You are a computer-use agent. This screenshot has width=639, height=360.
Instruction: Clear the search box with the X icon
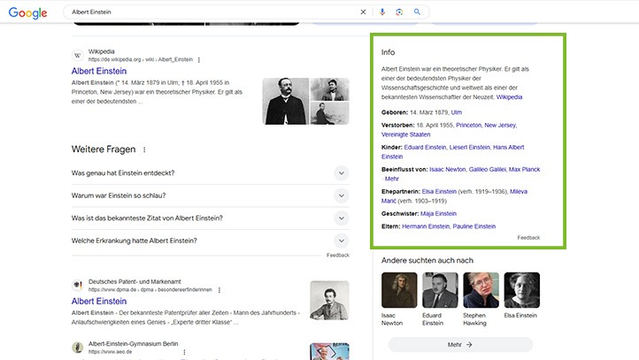(x=363, y=12)
